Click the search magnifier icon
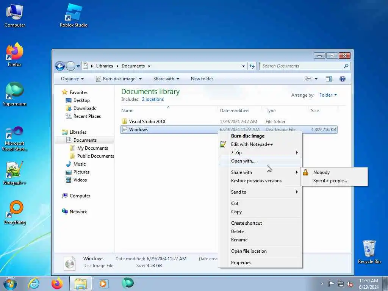 click(x=346, y=66)
